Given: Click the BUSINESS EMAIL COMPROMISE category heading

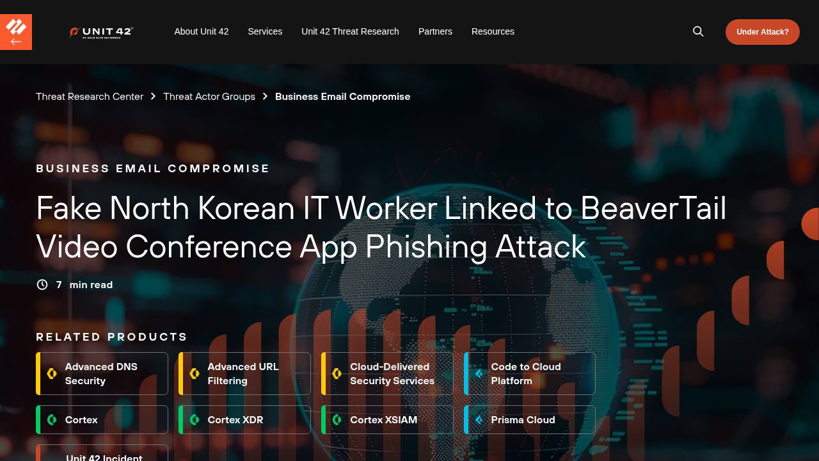Looking at the screenshot, I should click(153, 168).
